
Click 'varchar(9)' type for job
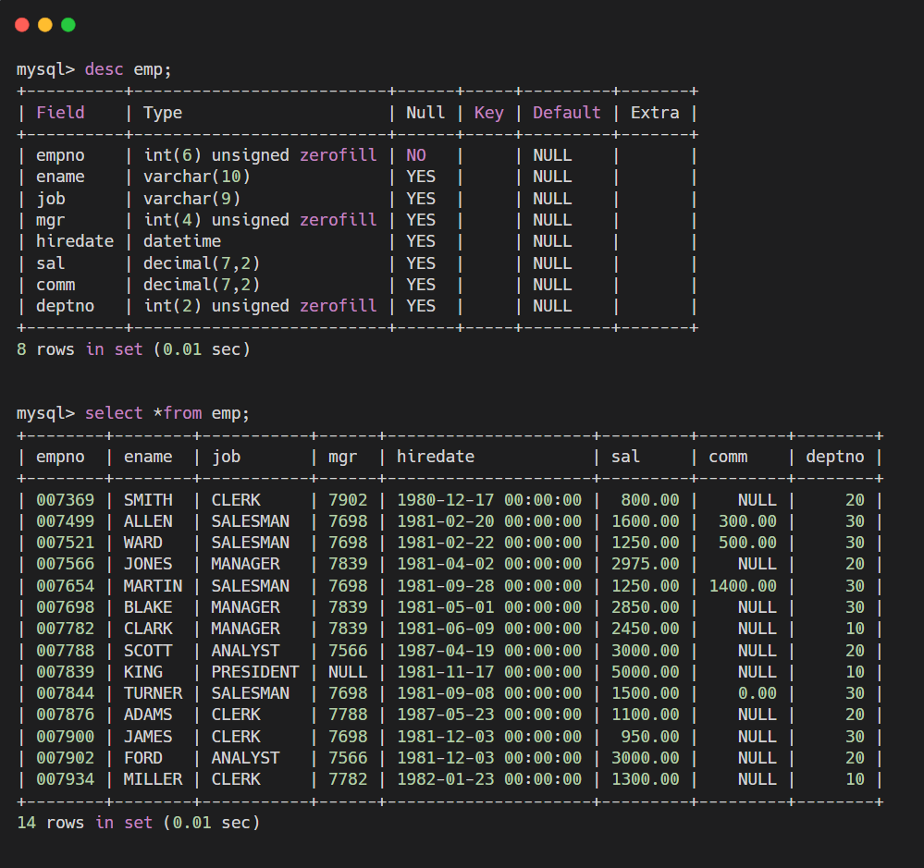click(x=192, y=199)
